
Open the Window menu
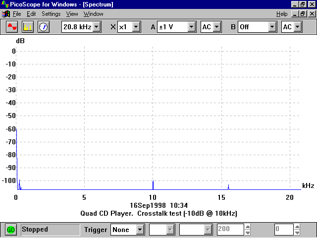pos(94,14)
